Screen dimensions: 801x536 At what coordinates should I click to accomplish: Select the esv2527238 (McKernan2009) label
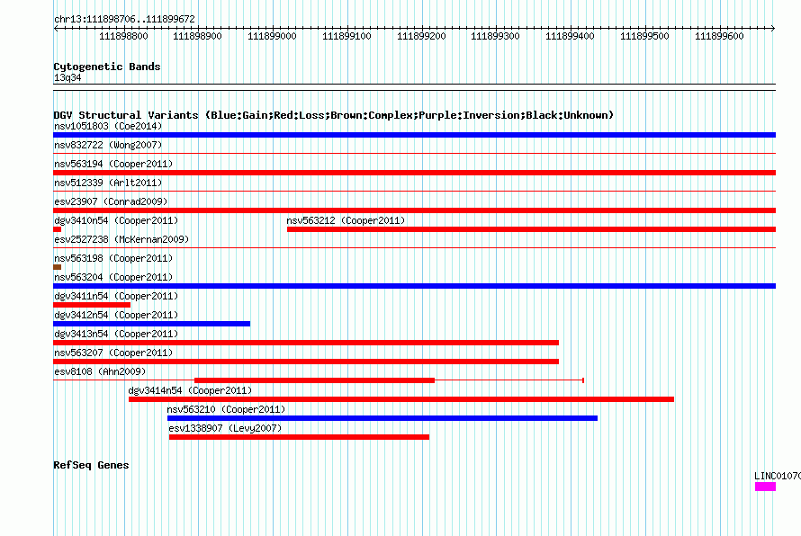click(121, 239)
